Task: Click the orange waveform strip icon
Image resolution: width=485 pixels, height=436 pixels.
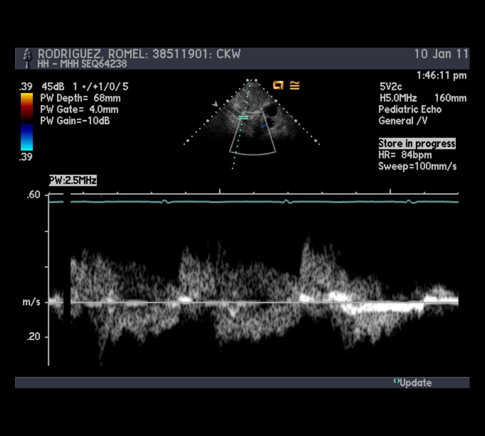Action: coord(295,86)
